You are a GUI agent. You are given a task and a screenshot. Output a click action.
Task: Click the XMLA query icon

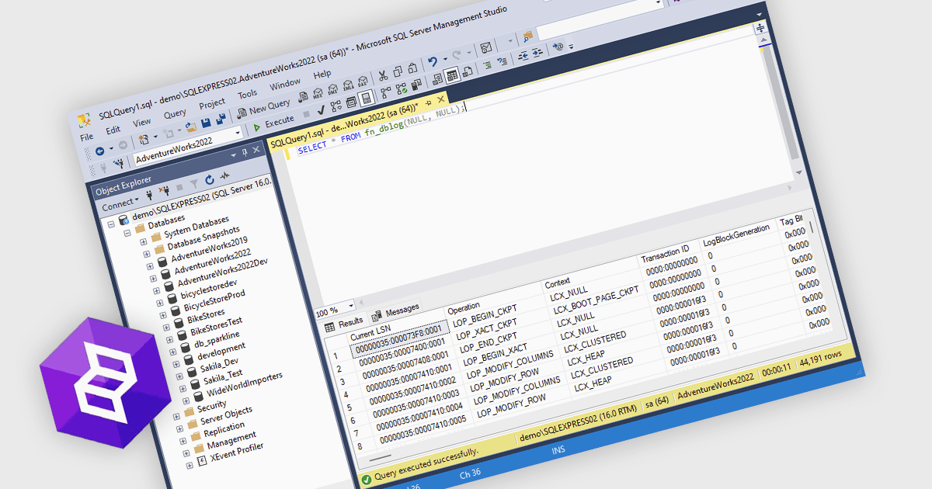click(x=348, y=85)
